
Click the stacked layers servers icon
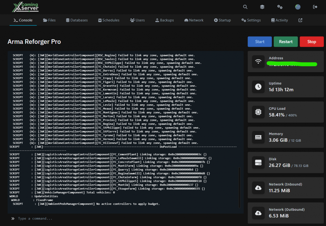[x=262, y=7]
